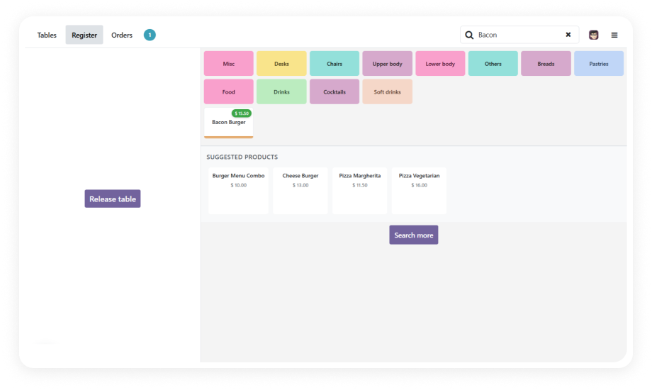Add the Bacon Burger product

click(229, 123)
